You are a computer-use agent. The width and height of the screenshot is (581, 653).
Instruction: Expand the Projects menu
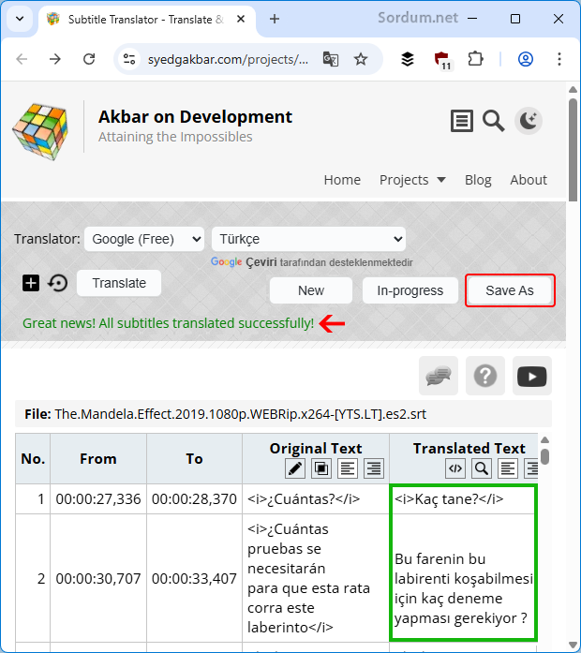click(x=412, y=180)
